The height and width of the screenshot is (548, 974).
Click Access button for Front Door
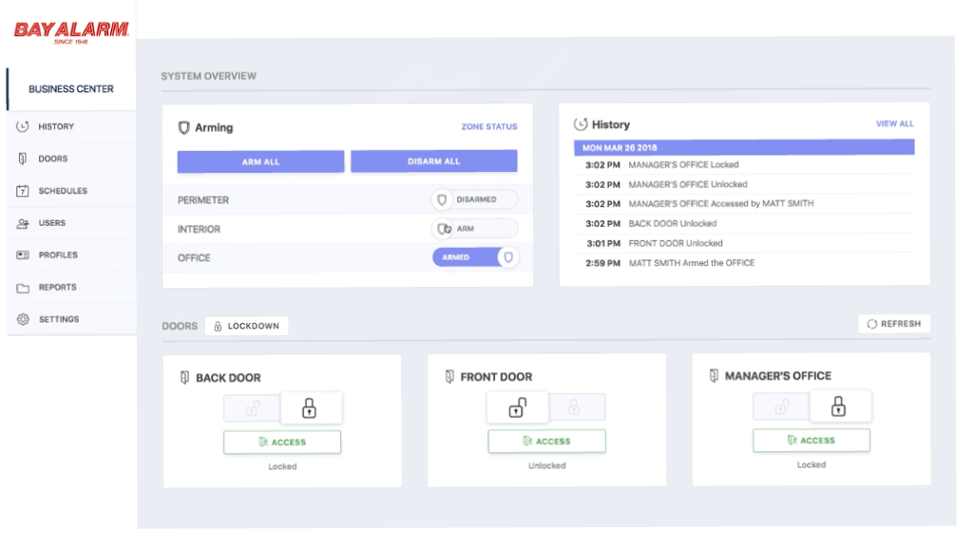click(x=546, y=442)
